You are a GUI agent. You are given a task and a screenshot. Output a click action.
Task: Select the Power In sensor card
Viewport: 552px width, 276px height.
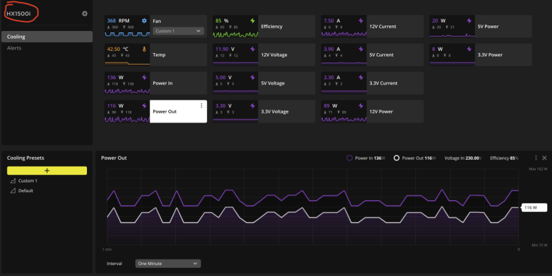(156, 83)
